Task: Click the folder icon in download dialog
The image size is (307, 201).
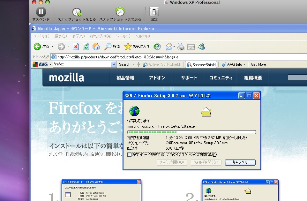Action: pos(206,112)
